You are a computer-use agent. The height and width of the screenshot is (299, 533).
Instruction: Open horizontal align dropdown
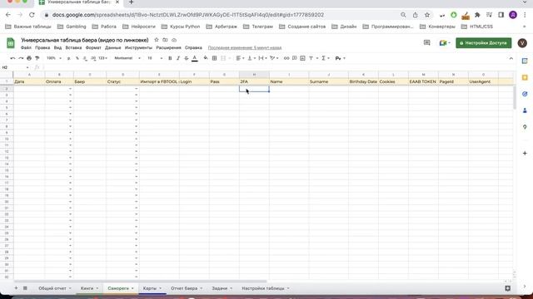(241, 58)
